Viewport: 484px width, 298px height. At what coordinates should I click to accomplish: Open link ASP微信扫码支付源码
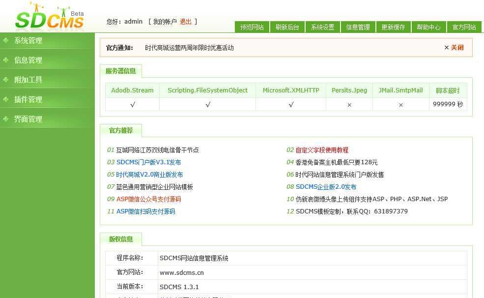pos(146,211)
